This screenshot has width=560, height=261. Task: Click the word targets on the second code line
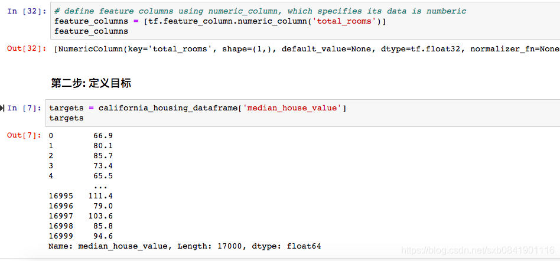66,118
